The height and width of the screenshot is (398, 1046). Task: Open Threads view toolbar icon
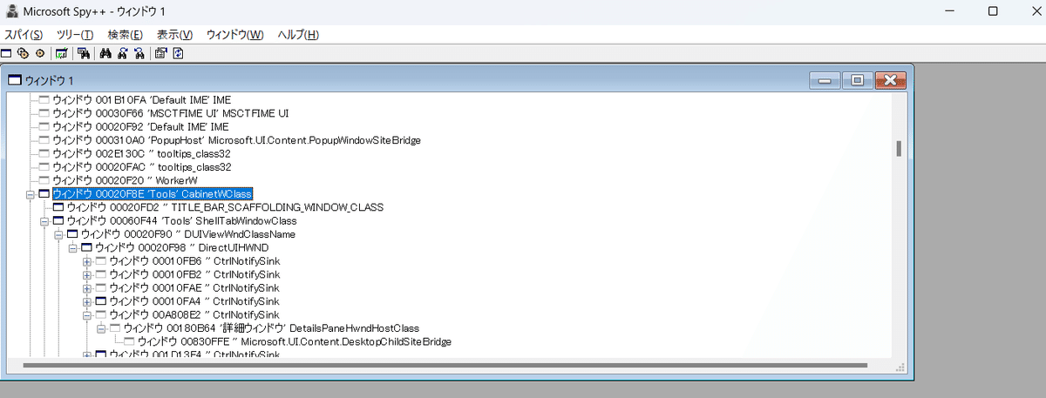pyautogui.click(x=40, y=53)
